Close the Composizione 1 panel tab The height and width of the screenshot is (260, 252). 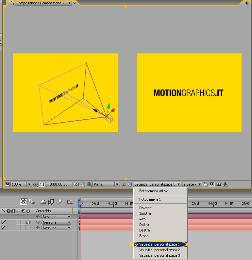click(75, 3)
